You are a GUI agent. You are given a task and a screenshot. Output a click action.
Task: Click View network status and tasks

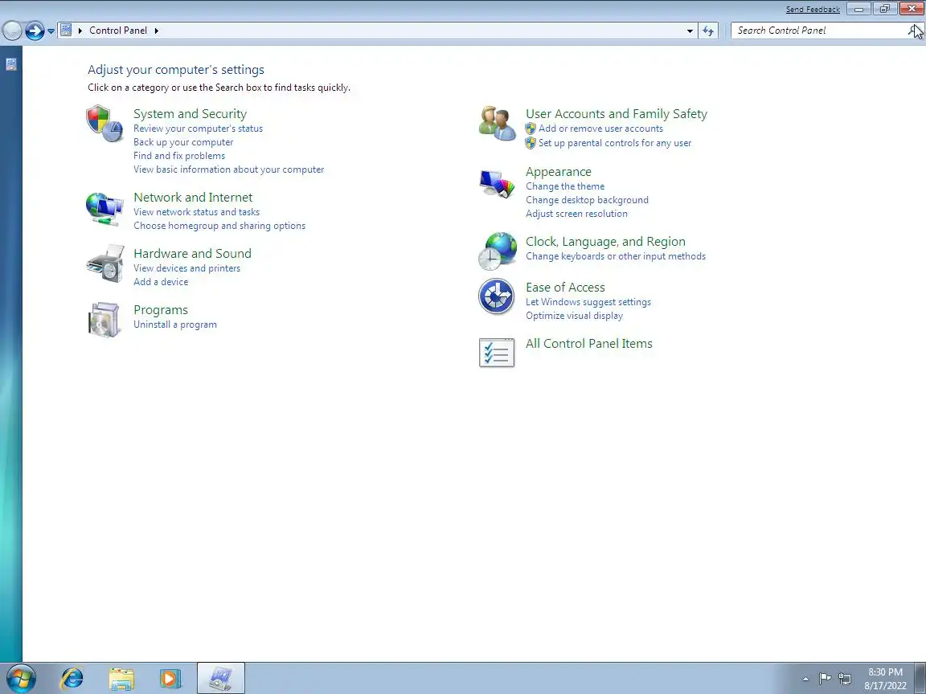pyautogui.click(x=197, y=212)
